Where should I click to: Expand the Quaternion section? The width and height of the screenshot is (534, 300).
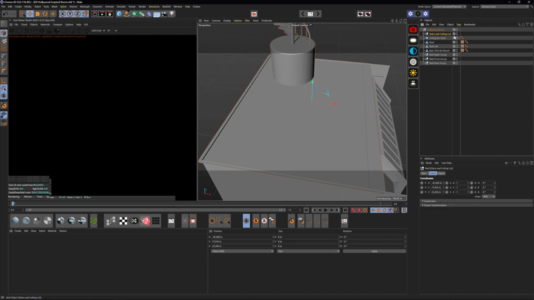tap(429, 201)
